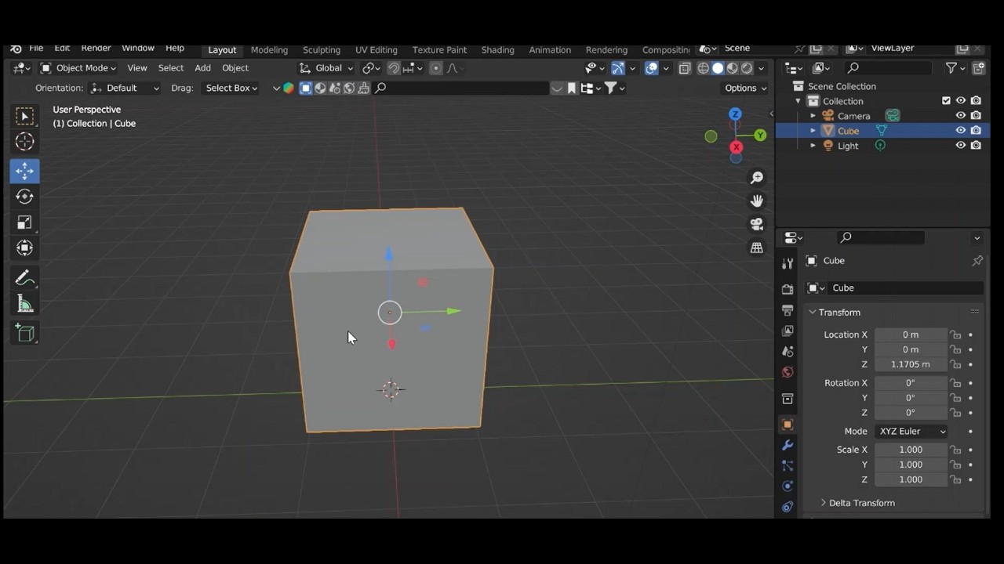
Task: Lock the Location X value
Action: [955, 334]
